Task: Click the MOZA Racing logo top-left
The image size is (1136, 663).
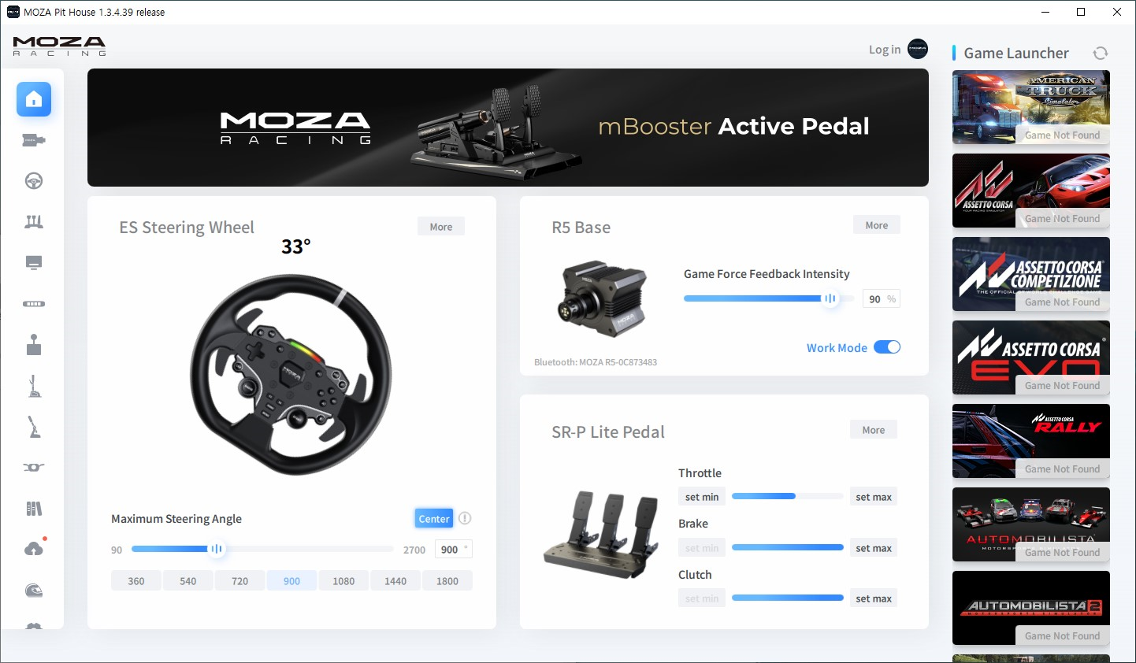Action: pyautogui.click(x=59, y=46)
